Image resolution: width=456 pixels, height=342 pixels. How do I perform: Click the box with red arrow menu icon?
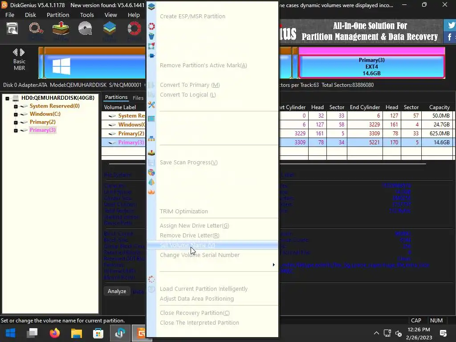pyautogui.click(x=151, y=153)
